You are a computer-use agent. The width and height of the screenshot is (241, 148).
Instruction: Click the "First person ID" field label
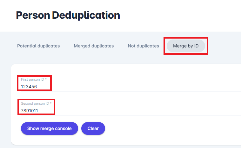32,79
